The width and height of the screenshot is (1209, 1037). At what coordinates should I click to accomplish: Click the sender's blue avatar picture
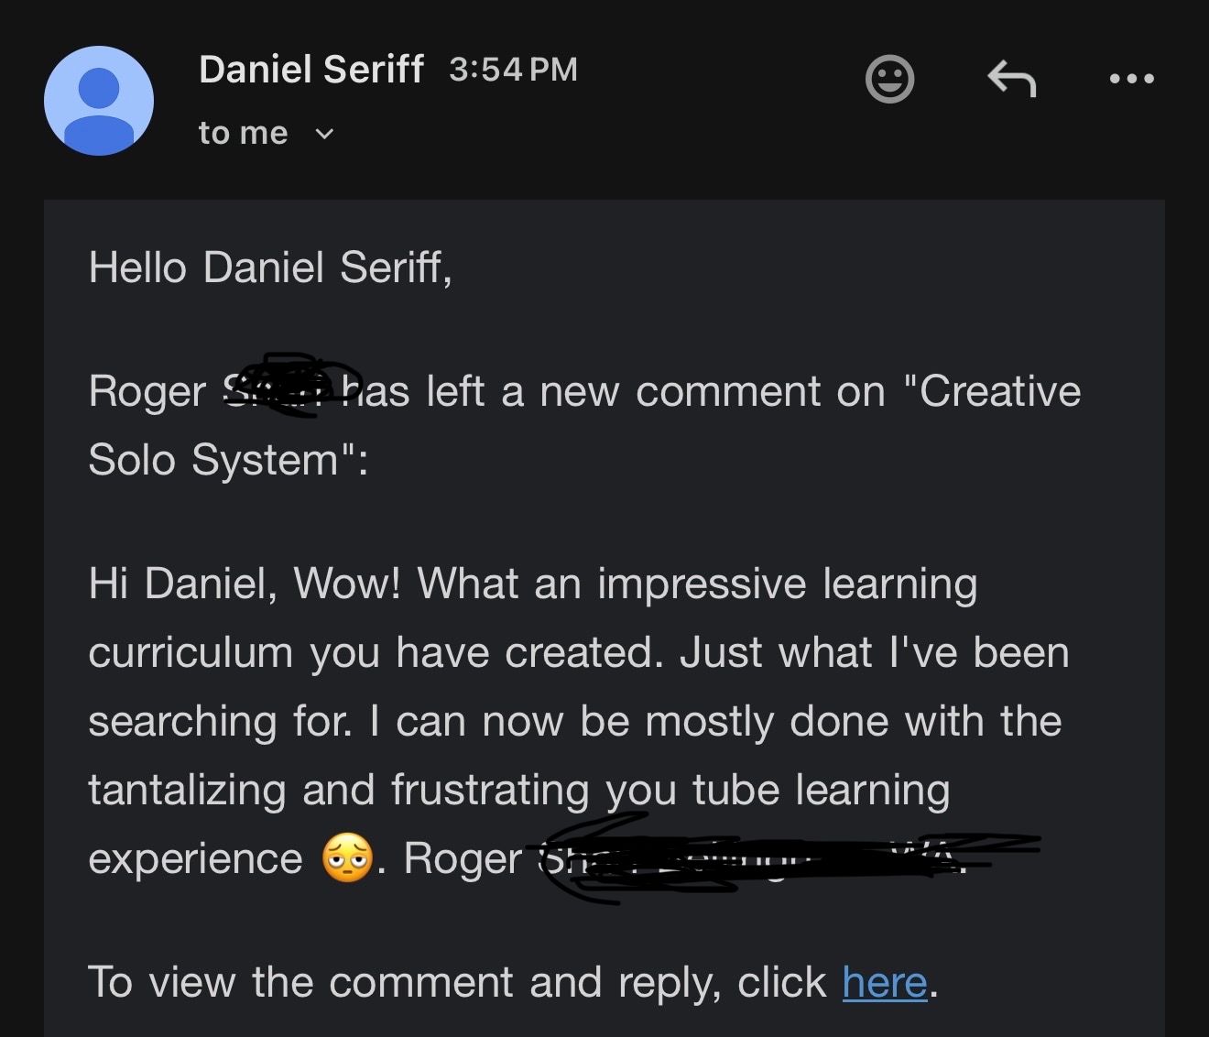pyautogui.click(x=99, y=101)
